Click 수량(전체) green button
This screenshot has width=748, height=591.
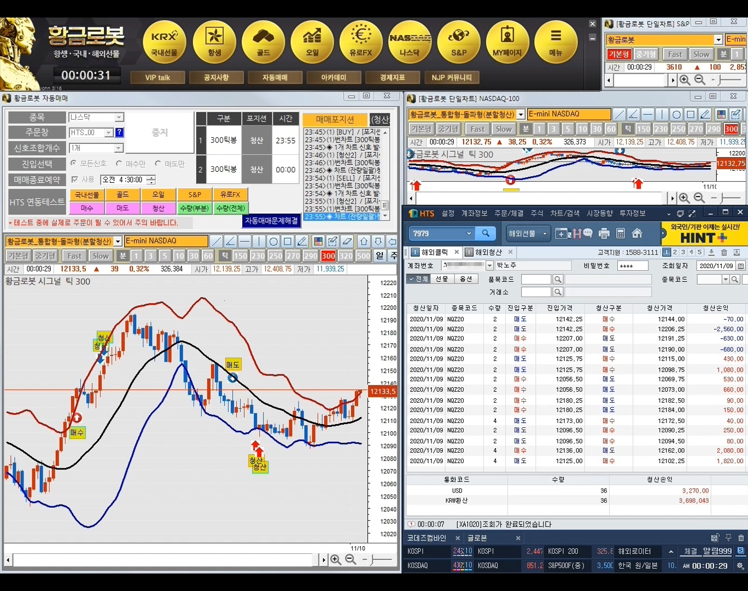coord(231,208)
